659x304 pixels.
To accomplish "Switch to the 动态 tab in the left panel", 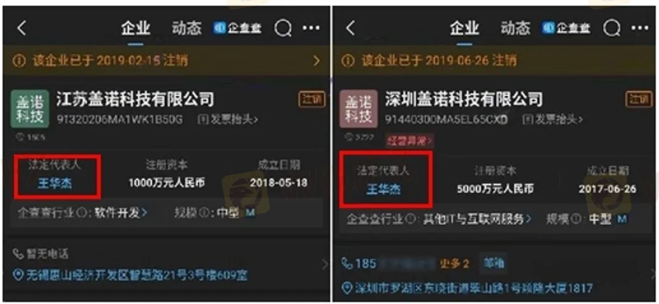I will pos(187,28).
